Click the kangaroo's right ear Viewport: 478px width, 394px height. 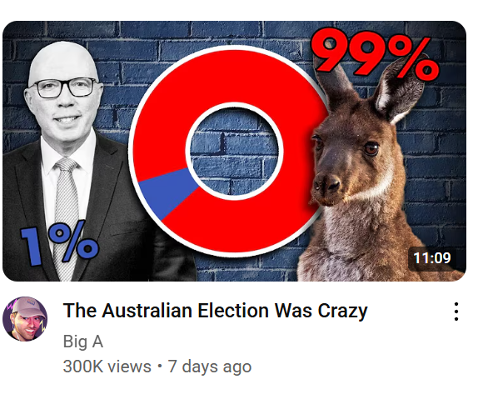pos(398,88)
